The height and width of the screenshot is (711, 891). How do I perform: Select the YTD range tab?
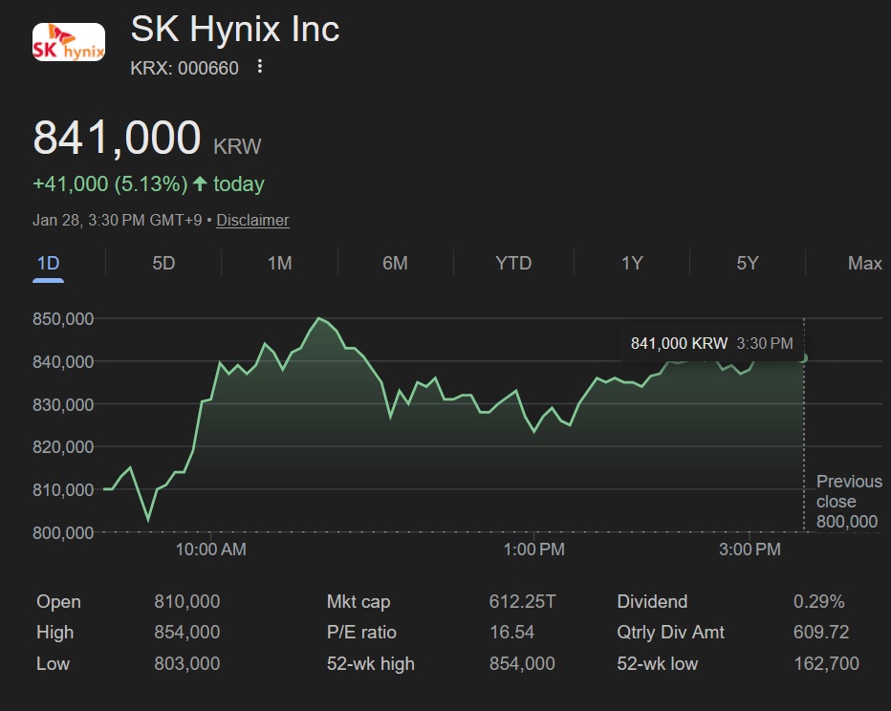pyautogui.click(x=513, y=263)
